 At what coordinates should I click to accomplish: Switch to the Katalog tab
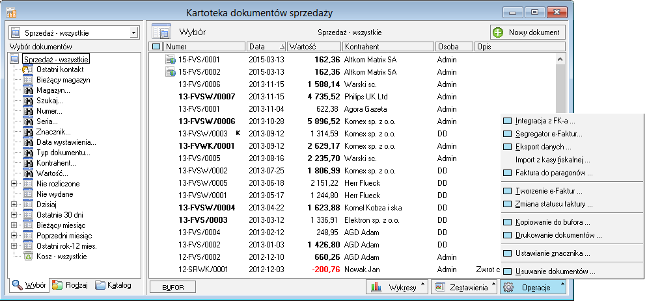pyautogui.click(x=113, y=284)
